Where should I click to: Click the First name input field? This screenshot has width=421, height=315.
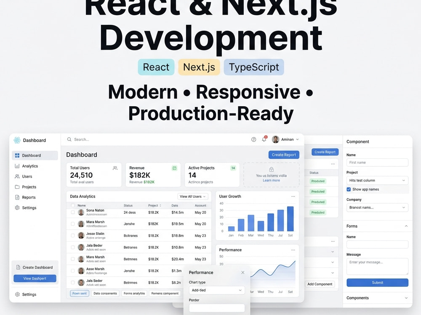377,163
